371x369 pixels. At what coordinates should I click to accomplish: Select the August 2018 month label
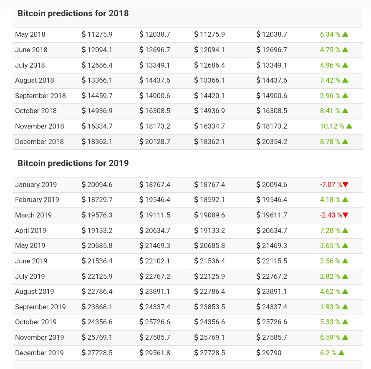35,80
